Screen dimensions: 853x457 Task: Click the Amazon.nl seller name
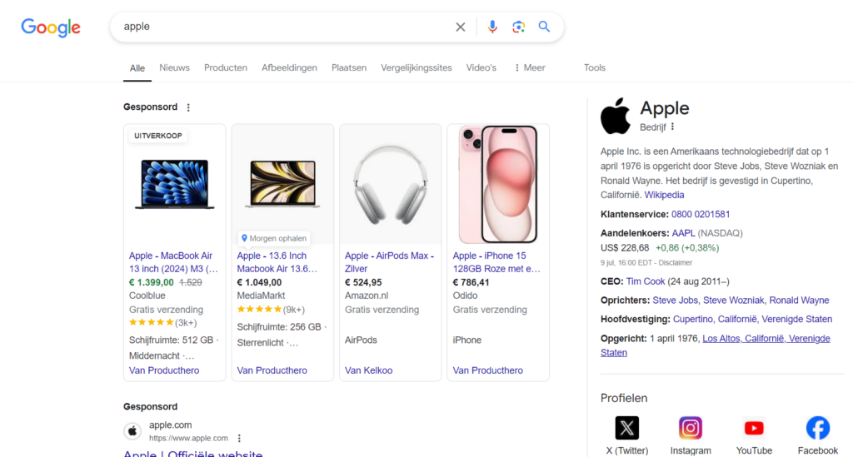pyautogui.click(x=367, y=296)
